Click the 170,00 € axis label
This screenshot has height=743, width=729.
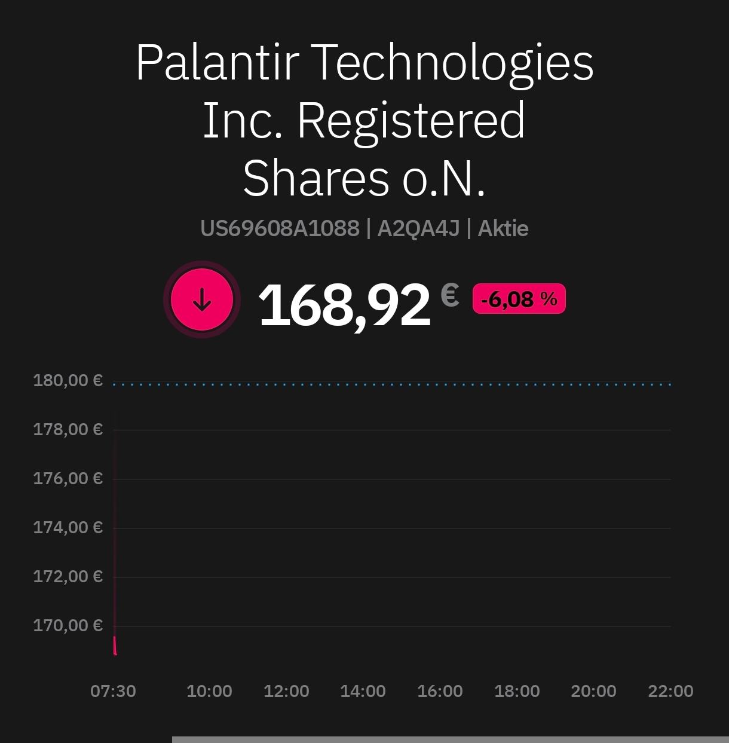pyautogui.click(x=68, y=626)
